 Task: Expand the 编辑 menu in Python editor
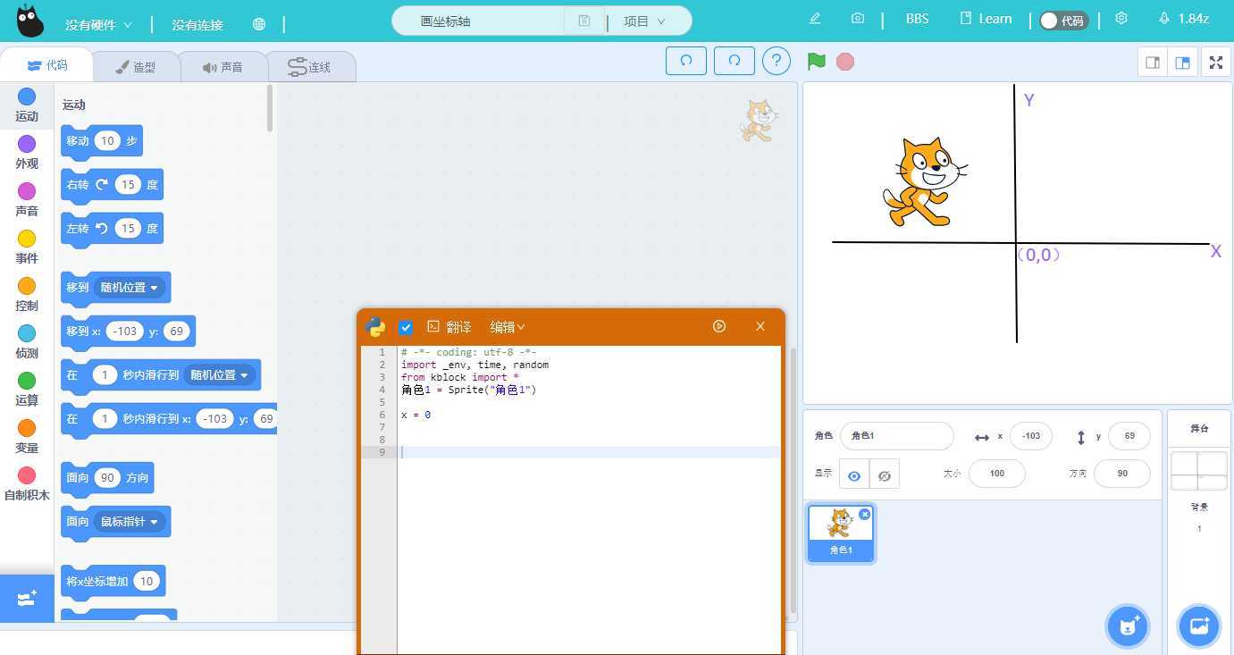tap(508, 327)
